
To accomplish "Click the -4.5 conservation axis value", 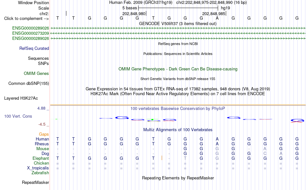I will [x=42, y=124].
